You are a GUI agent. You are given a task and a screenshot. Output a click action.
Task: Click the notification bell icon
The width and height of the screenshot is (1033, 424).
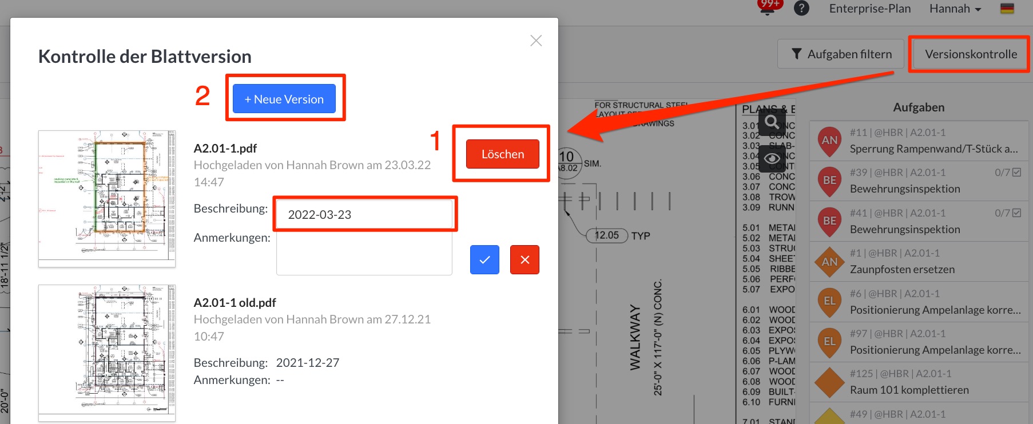(767, 9)
